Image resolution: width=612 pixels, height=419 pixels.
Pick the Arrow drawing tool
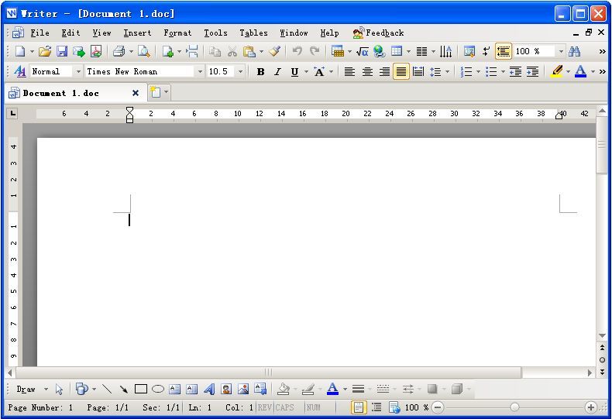pyautogui.click(x=123, y=389)
